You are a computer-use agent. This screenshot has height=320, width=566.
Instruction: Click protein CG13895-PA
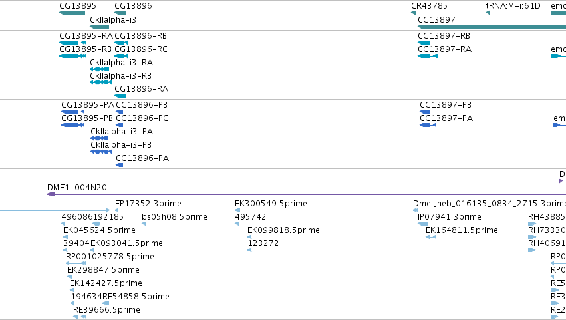pos(88,105)
